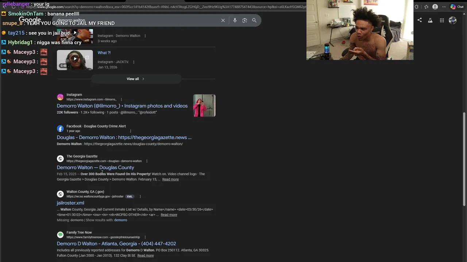Select chat username Hybridag1
Image resolution: width=467 pixels, height=262 pixels.
(20, 43)
